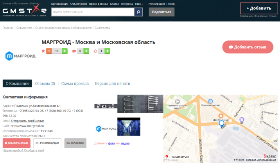Click the company ID 1533348

tap(47, 131)
